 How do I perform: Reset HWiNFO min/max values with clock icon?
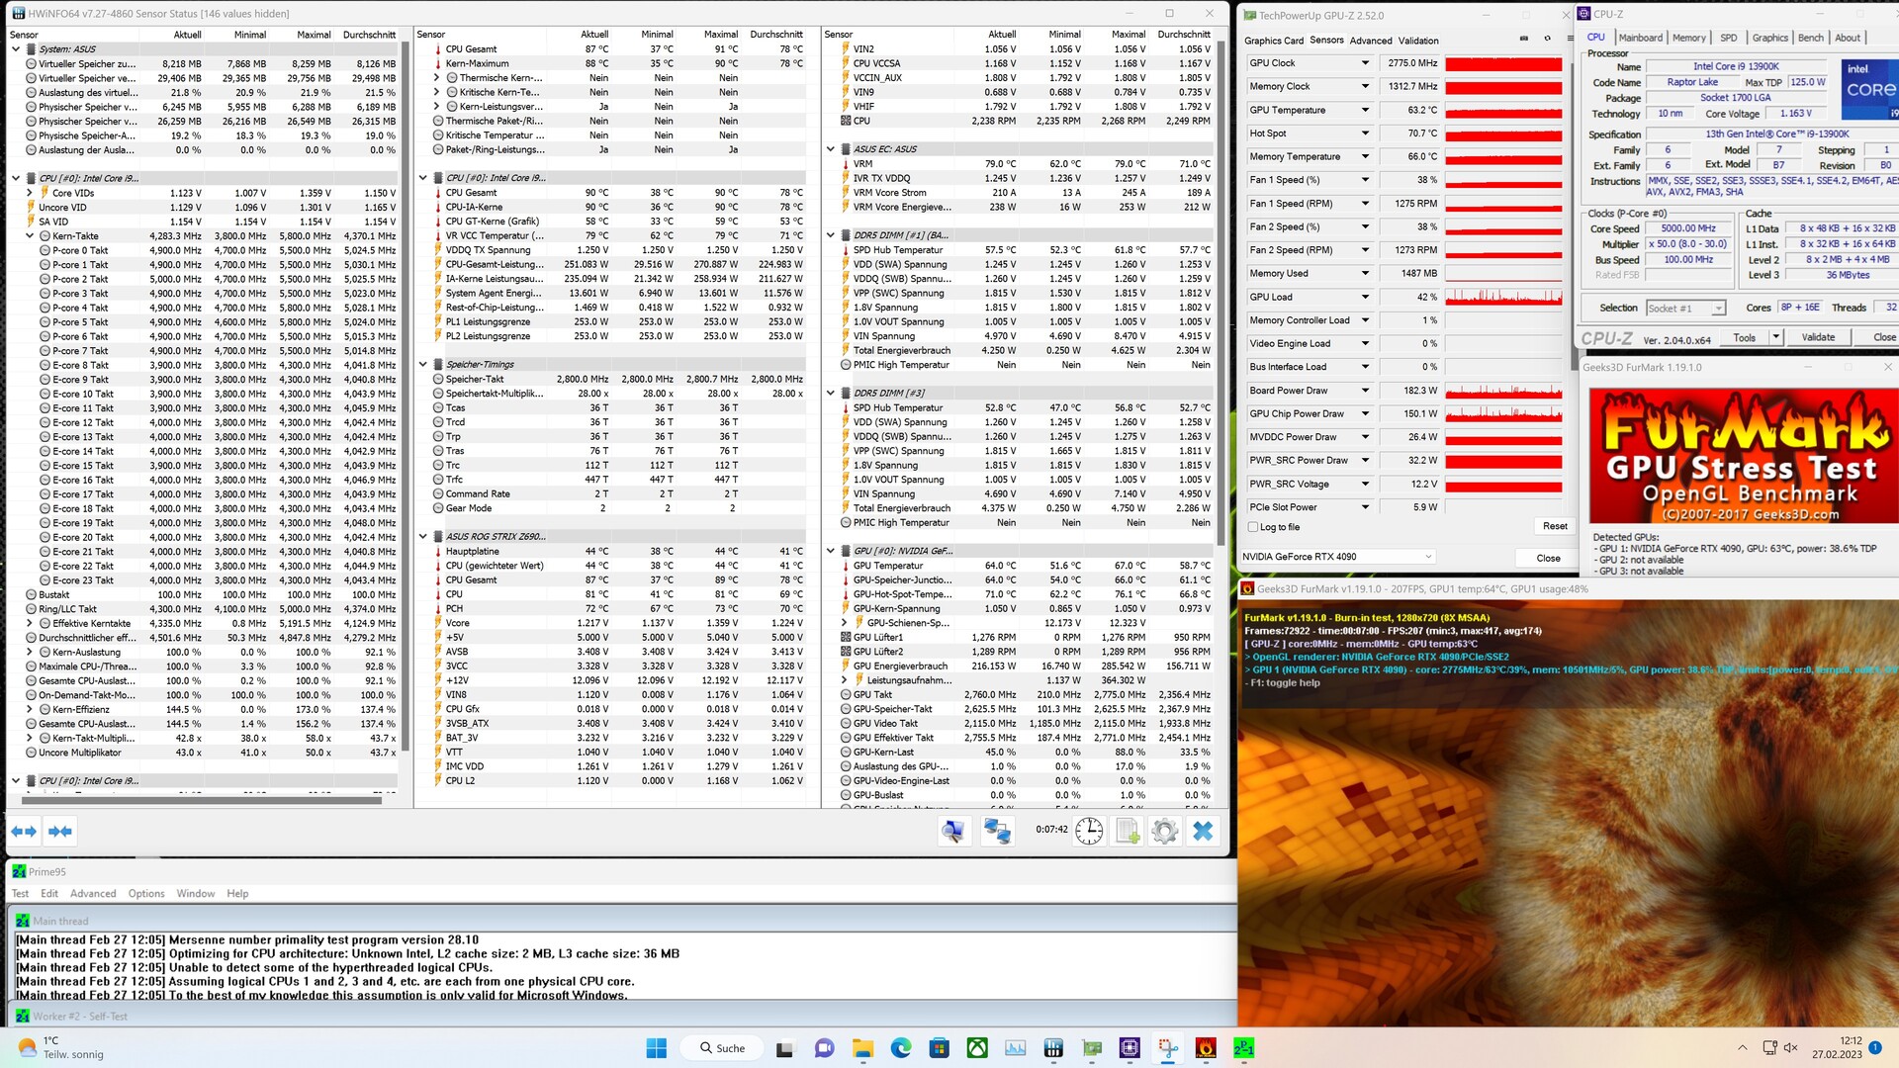(1089, 831)
